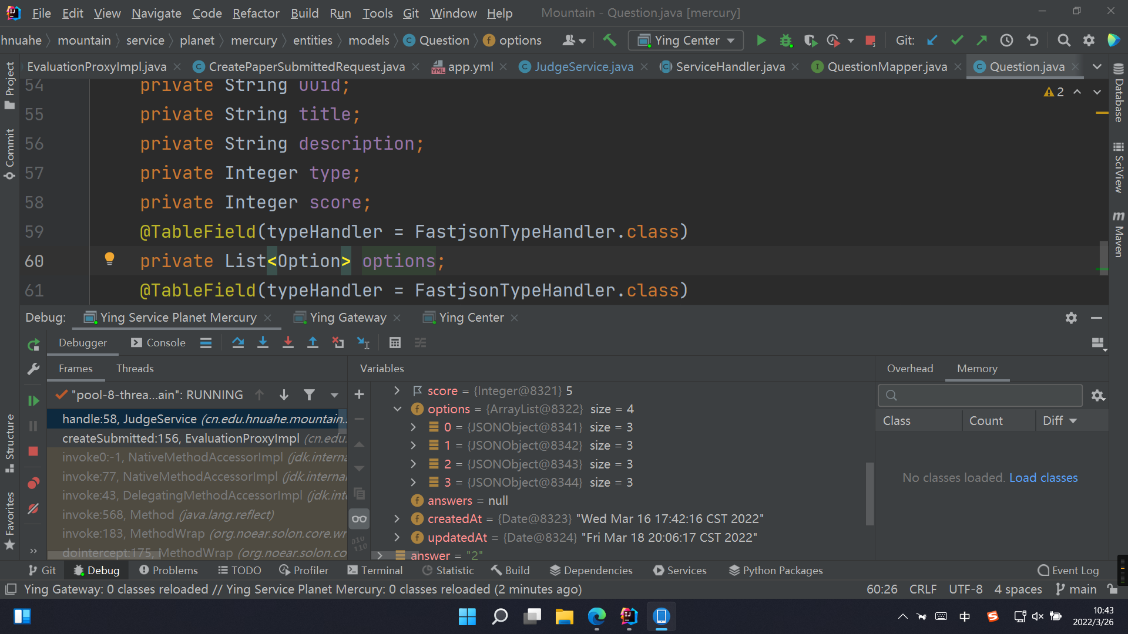Click Git Push arrow icon
The width and height of the screenshot is (1128, 634).
(x=982, y=41)
